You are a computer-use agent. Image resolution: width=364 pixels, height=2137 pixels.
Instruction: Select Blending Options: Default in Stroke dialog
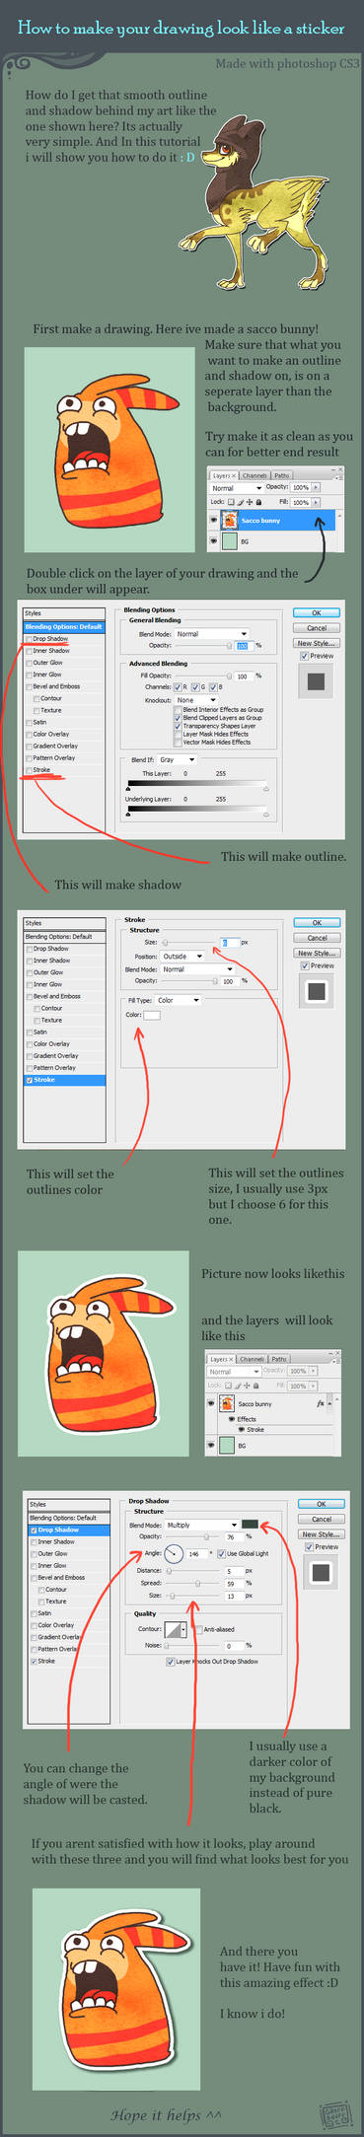(x=64, y=937)
